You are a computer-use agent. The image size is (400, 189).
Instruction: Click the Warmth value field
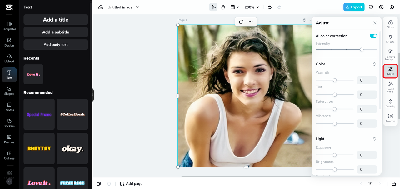click(367, 80)
